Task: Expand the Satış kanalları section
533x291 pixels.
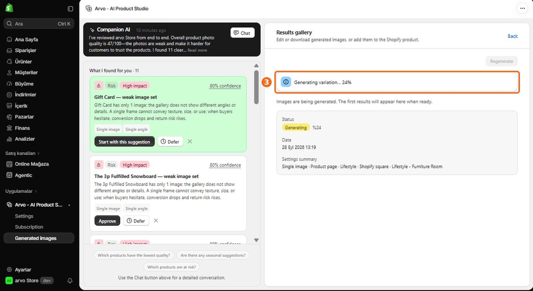Action: tap(22, 153)
